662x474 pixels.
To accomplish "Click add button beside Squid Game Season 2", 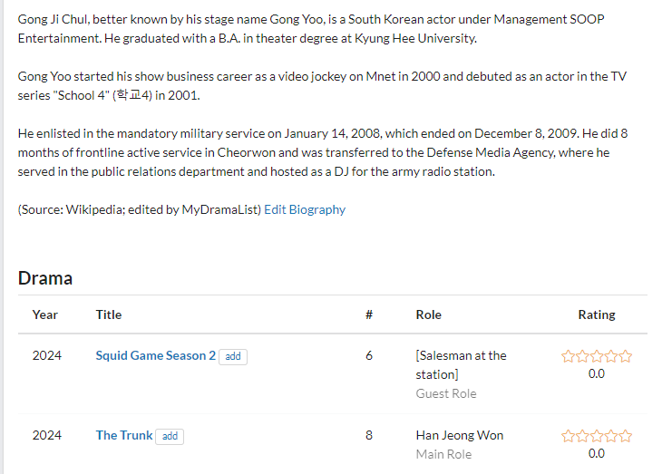I will pyautogui.click(x=233, y=356).
